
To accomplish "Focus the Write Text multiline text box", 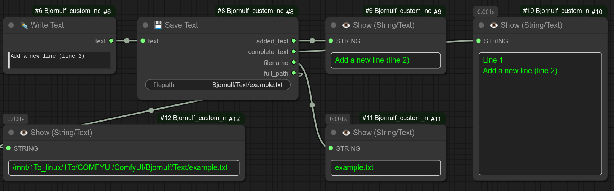I will [60, 60].
